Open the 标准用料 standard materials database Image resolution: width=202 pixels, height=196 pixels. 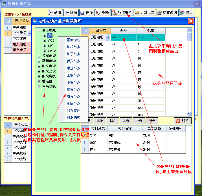click(122, 12)
